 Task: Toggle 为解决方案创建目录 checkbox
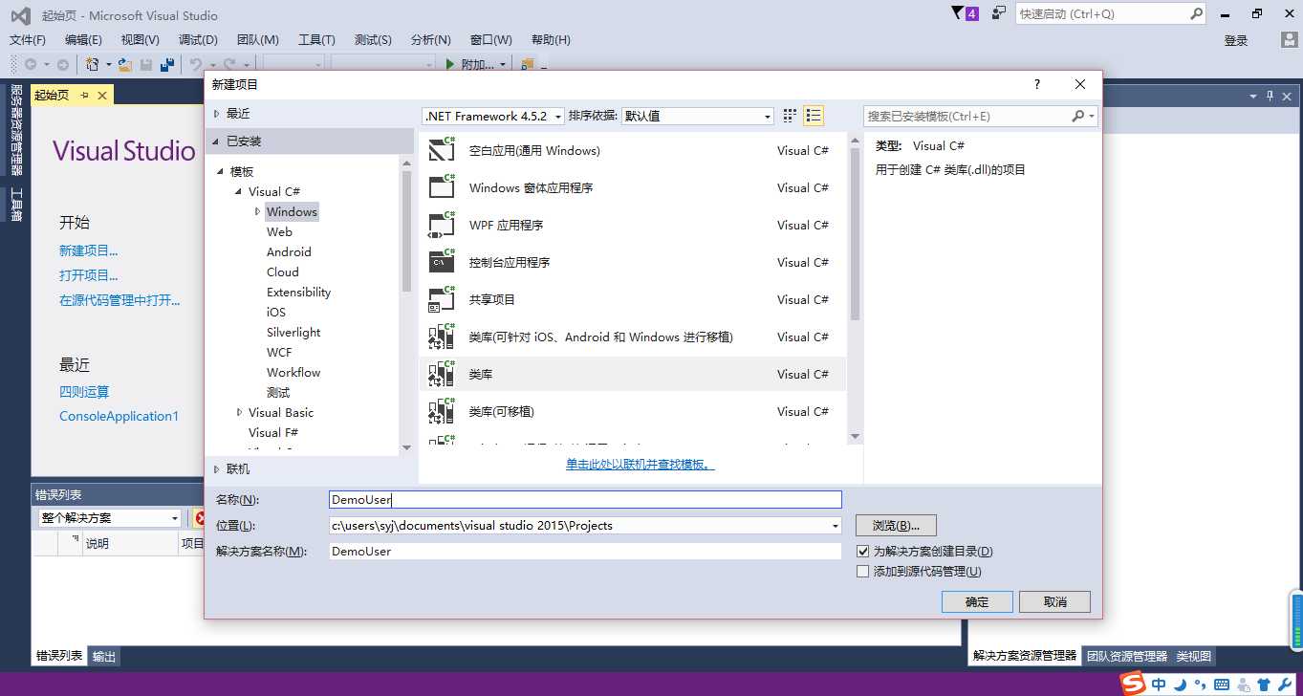(863, 552)
